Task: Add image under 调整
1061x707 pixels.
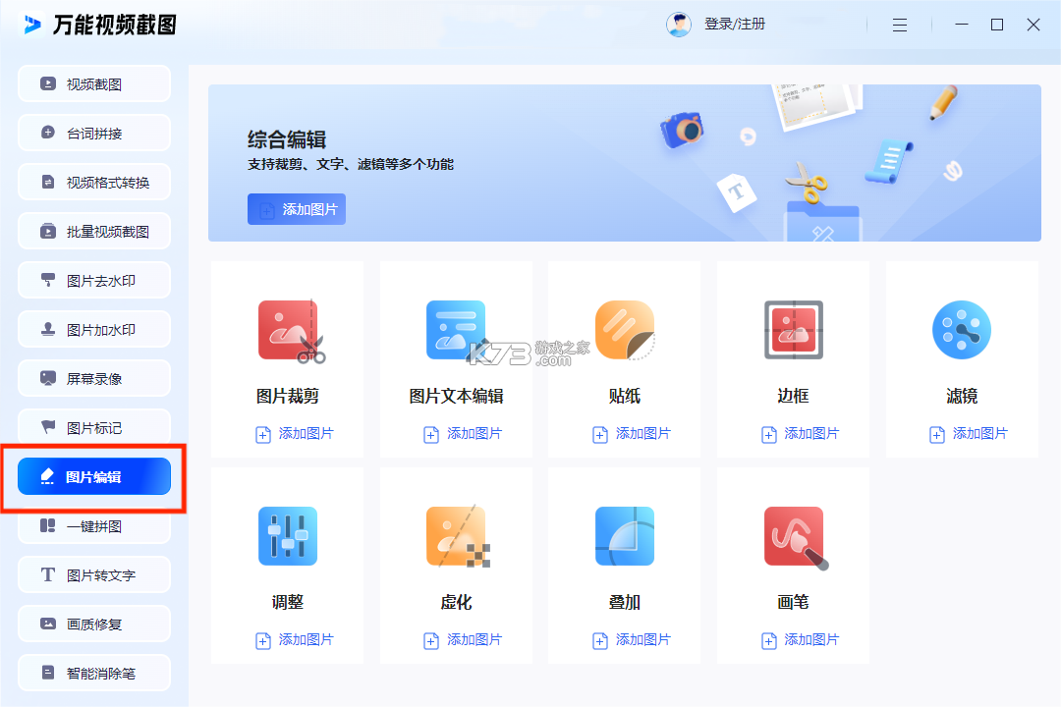Action: pos(295,640)
